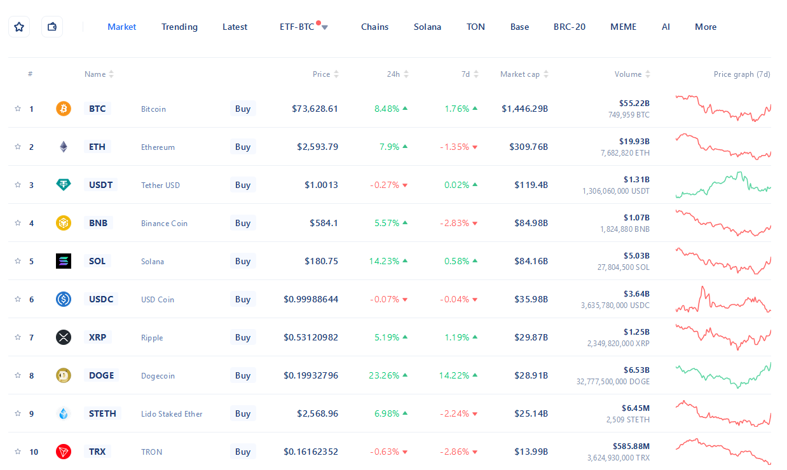The height and width of the screenshot is (470, 787).
Task: Click Buy in the DOGE row
Action: (243, 375)
